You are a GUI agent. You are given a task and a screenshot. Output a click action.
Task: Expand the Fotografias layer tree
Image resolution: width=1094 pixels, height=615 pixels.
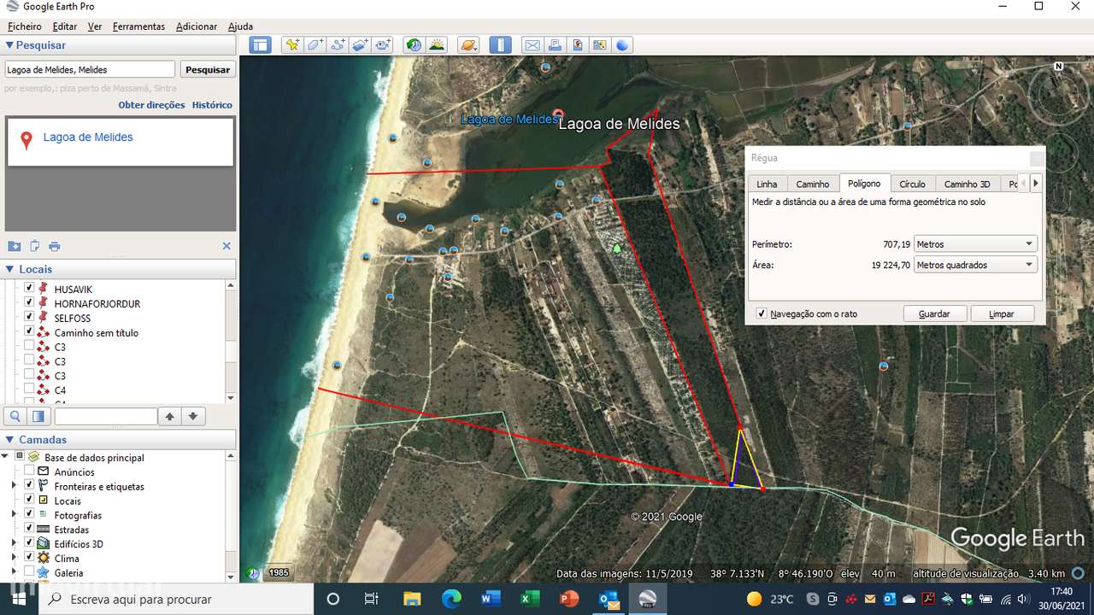click(14, 515)
